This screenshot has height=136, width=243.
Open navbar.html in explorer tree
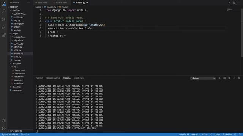click(20, 74)
